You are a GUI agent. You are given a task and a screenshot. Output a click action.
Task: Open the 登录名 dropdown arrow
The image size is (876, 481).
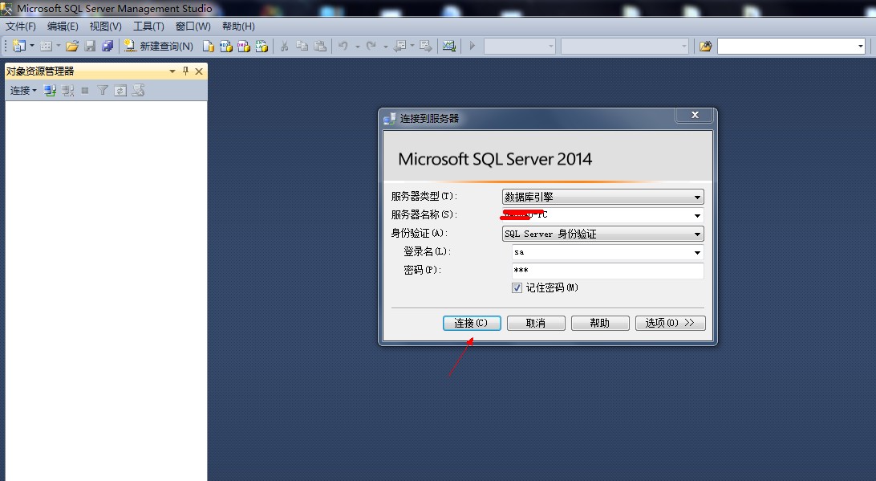697,252
